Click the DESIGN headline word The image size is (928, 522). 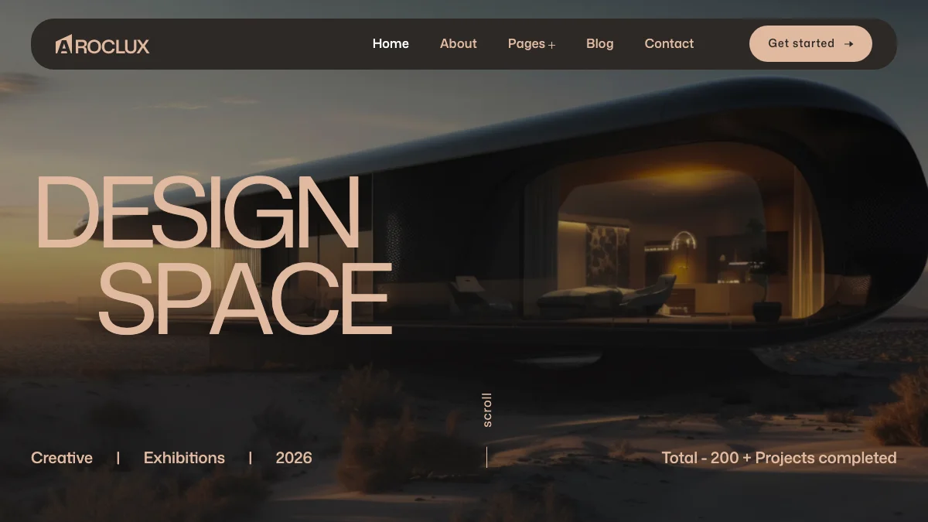pyautogui.click(x=198, y=212)
